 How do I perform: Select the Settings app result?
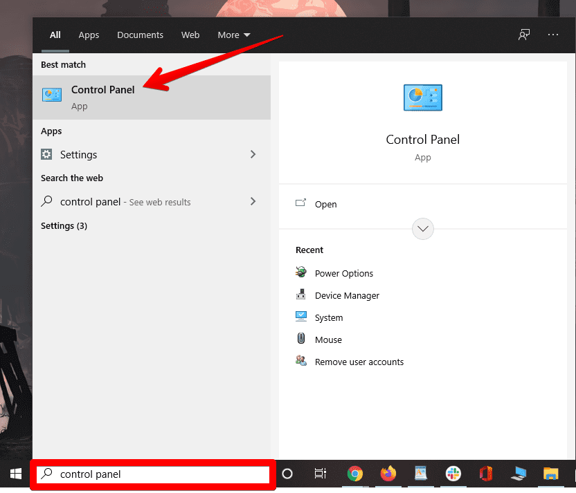152,154
